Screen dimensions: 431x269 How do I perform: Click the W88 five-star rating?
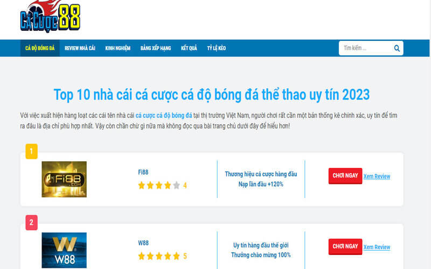(x=162, y=257)
